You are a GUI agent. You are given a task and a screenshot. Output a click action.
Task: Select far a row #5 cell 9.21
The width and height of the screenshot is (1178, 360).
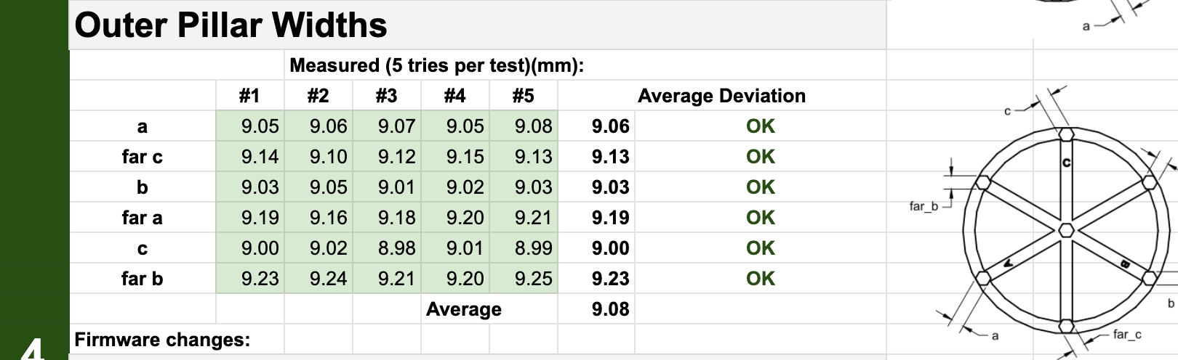[533, 218]
